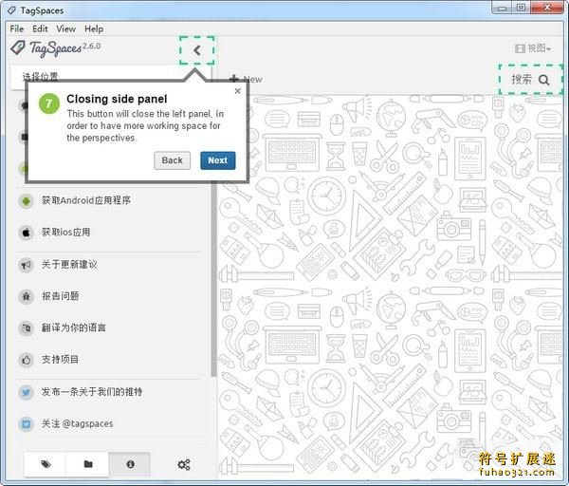Screen dimensions: 569x486
Task: Click the thumbs-up icon beside 支持项目
Action: [x=27, y=360]
